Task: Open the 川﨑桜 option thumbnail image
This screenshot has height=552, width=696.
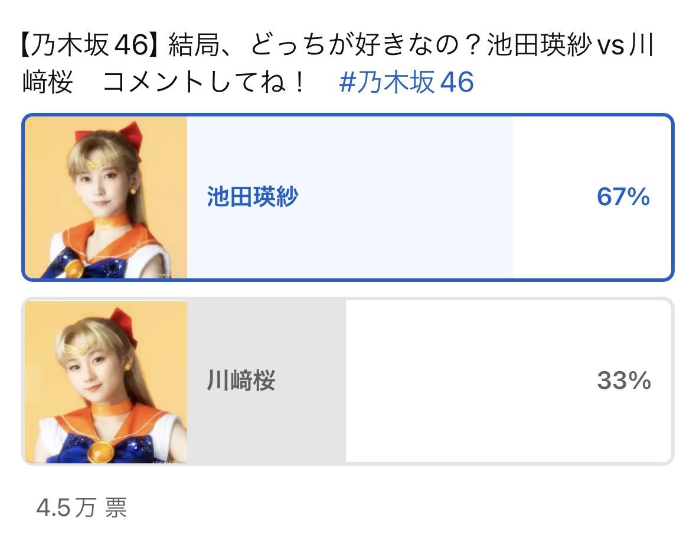Action: click(106, 382)
